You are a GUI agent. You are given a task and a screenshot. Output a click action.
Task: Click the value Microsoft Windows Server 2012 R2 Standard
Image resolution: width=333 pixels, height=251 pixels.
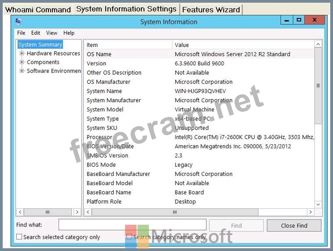pos(232,54)
